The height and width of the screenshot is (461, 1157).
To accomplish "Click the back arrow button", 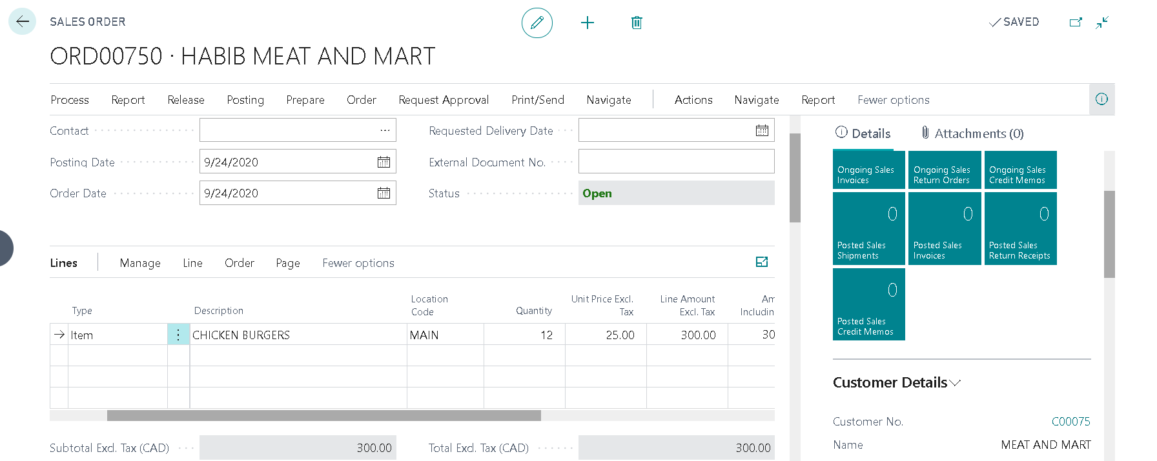I will point(22,22).
